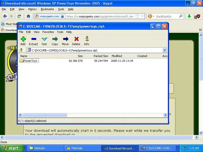
Task: Click the search magnifier icon
Action: pyautogui.click(x=181, y=16)
